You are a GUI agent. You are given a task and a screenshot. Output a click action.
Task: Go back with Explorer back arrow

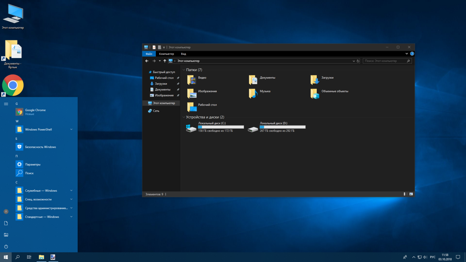(147, 61)
